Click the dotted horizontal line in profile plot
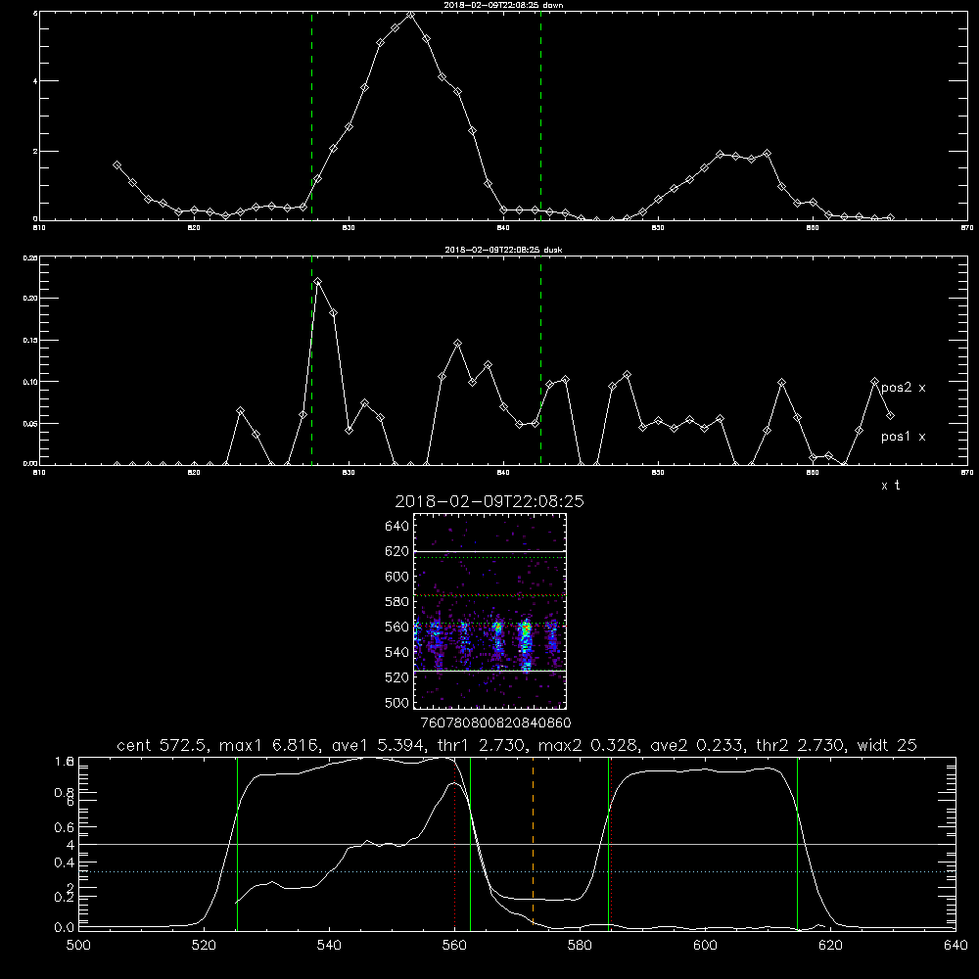The width and height of the screenshot is (979, 979). [x=517, y=871]
